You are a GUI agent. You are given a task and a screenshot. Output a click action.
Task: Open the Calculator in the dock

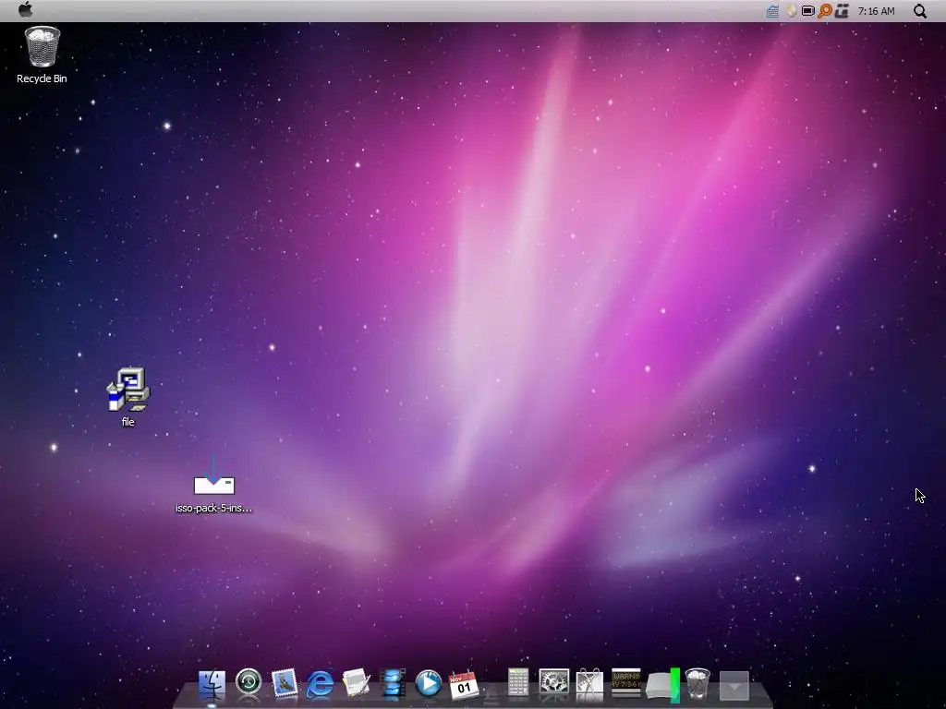click(x=518, y=683)
